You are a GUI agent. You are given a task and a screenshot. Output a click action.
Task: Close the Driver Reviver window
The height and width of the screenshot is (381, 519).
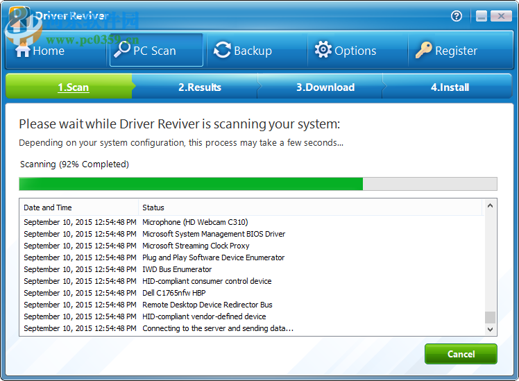[x=501, y=16]
